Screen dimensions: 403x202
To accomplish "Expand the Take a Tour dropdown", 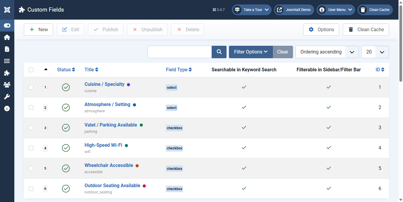I will click(x=252, y=10).
